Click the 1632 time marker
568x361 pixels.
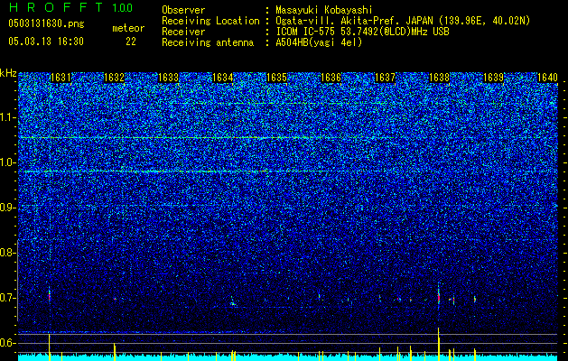pos(115,78)
